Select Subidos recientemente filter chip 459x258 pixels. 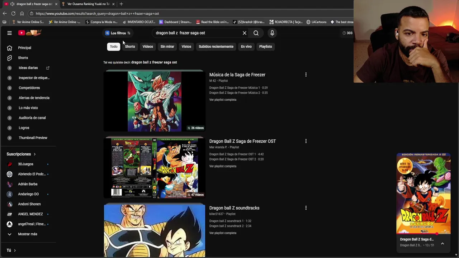click(x=216, y=47)
